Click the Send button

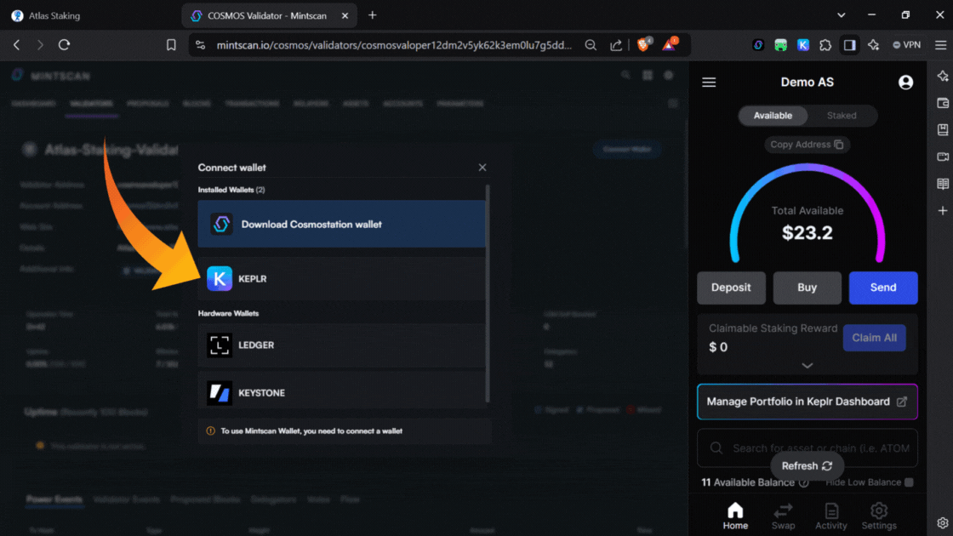point(882,288)
